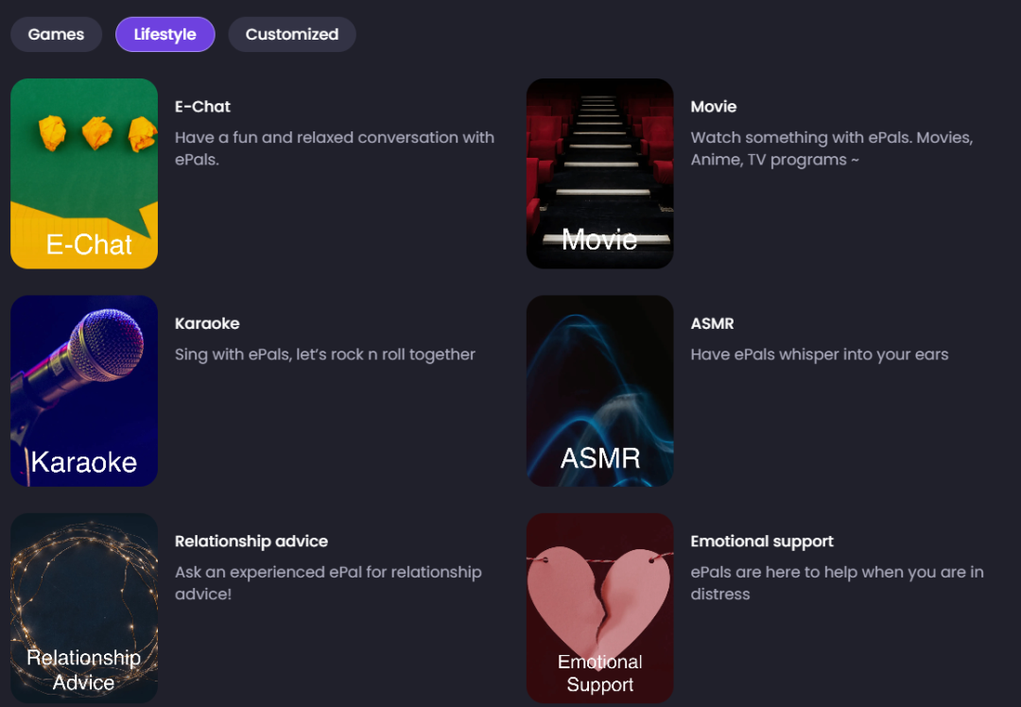1021x707 pixels.
Task: Click 'Watch something with ePals' description
Action: (832, 148)
